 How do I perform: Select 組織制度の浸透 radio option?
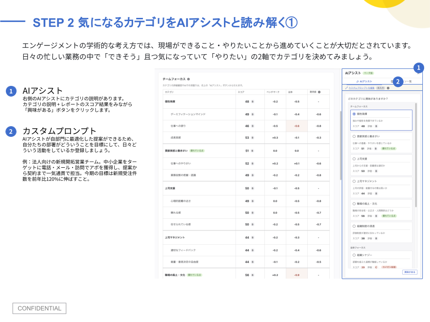point(354,226)
